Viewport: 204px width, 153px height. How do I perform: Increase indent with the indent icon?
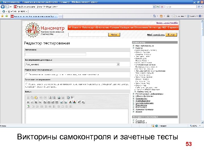pos(65,102)
